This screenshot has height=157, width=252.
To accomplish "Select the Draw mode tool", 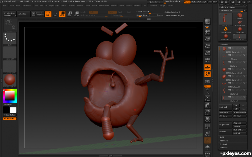I will click(x=55, y=14).
